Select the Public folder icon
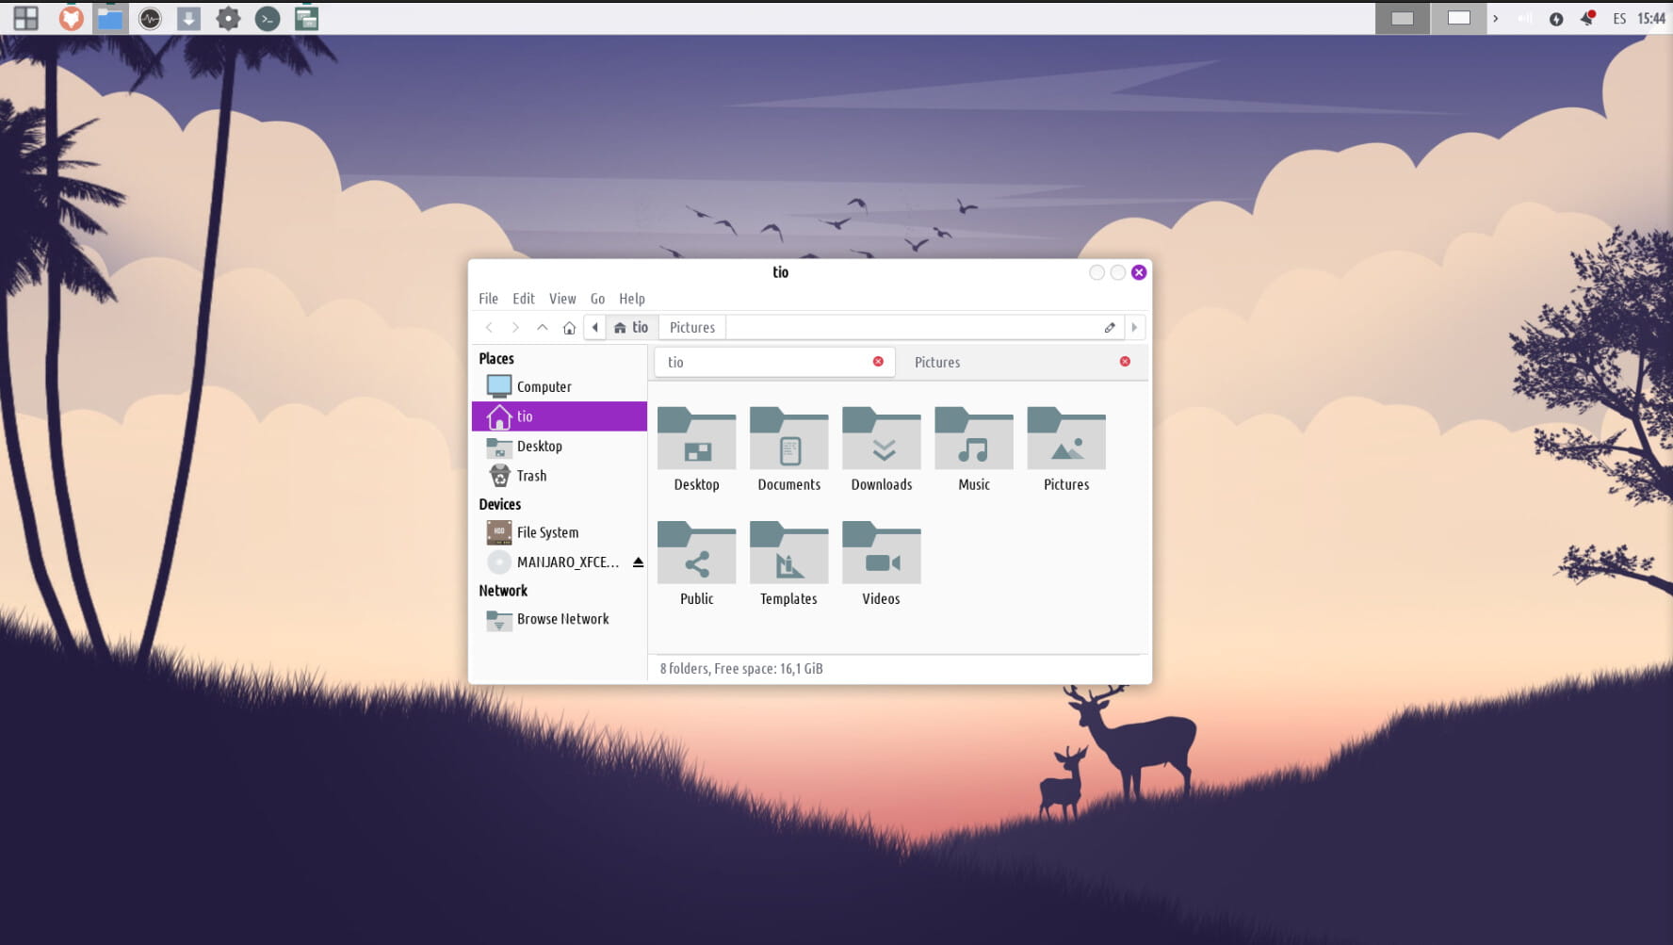This screenshot has width=1673, height=945. (696, 554)
